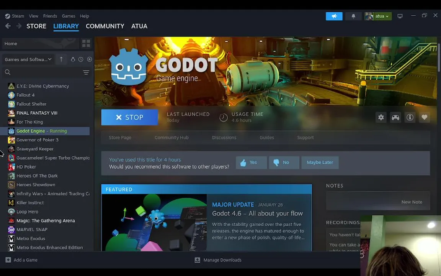Open Godot 4.6 – All about your flow

257,214
